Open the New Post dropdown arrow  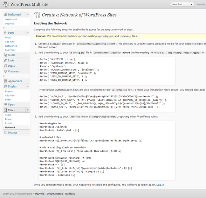tap(192, 4)
